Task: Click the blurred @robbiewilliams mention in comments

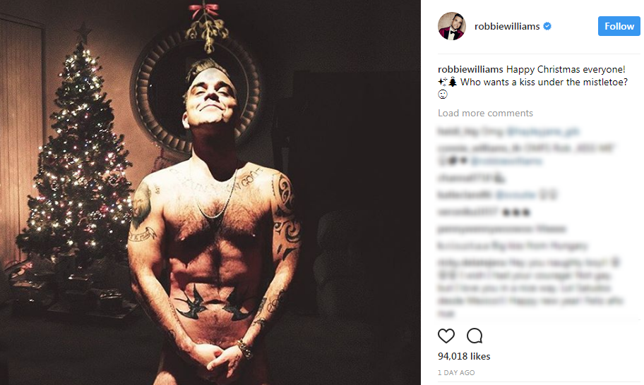Action: 506,161
